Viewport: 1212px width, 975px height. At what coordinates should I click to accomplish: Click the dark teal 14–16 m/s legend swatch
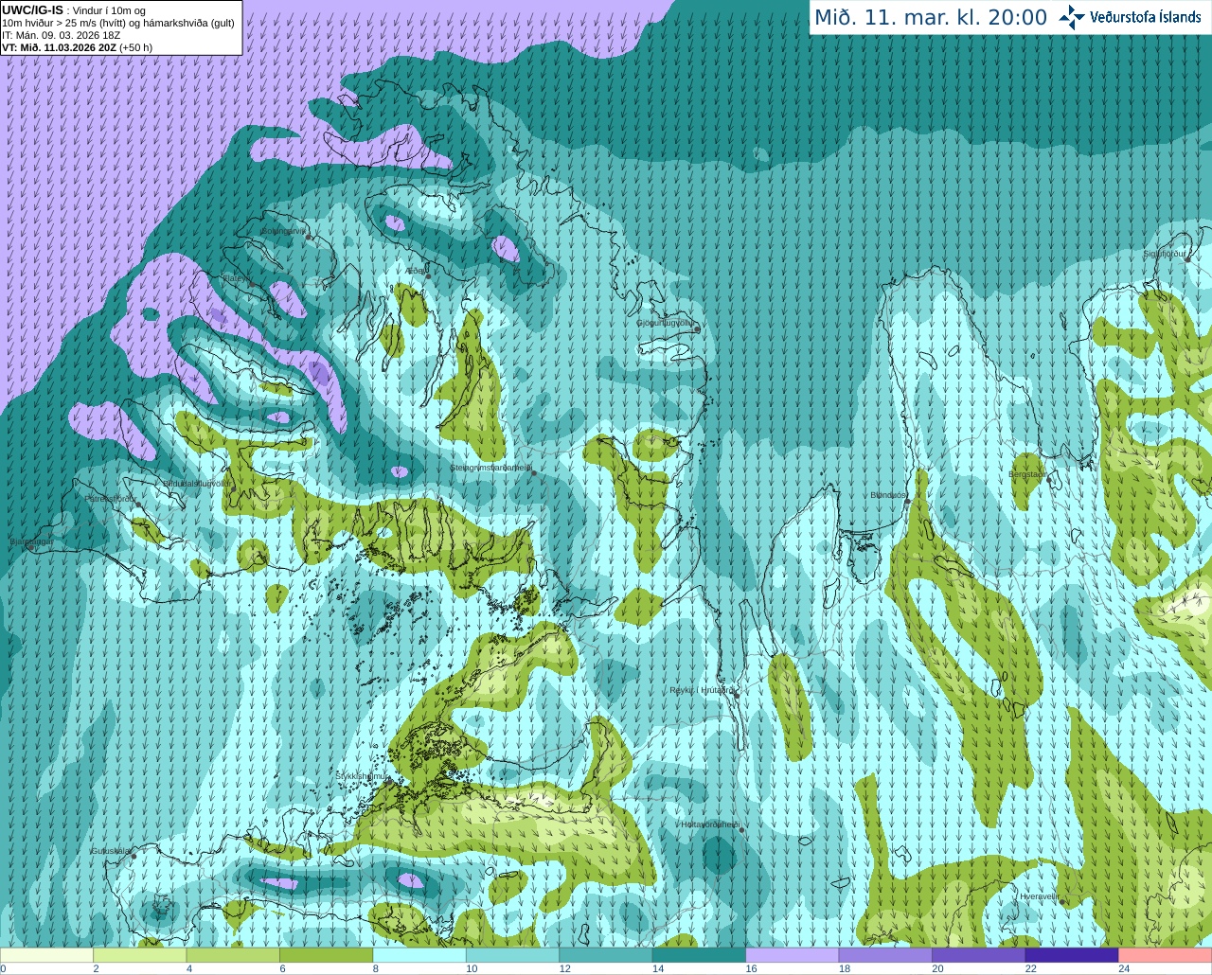[x=699, y=955]
